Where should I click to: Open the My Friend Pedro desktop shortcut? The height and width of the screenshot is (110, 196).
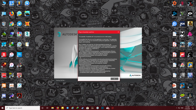[182, 67]
